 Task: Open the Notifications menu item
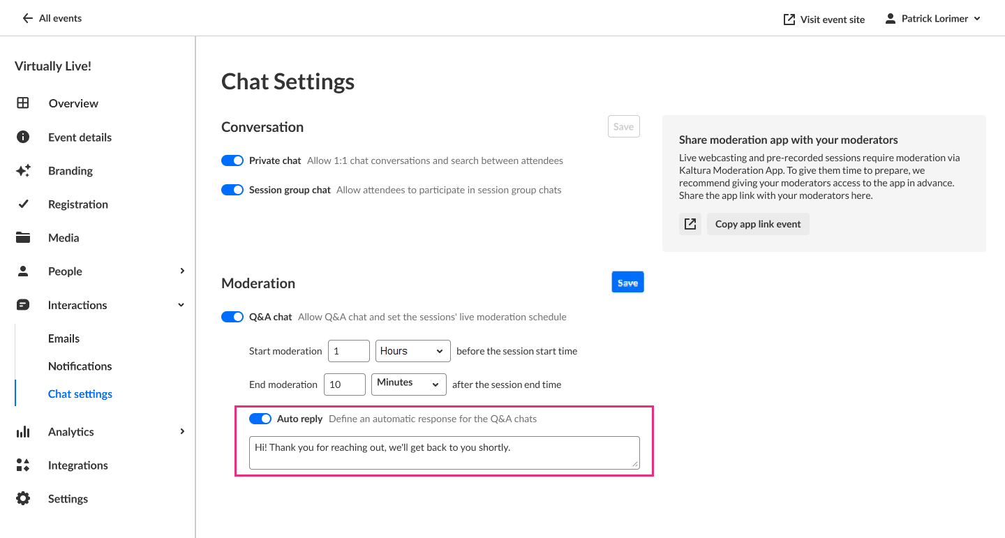pyautogui.click(x=80, y=366)
